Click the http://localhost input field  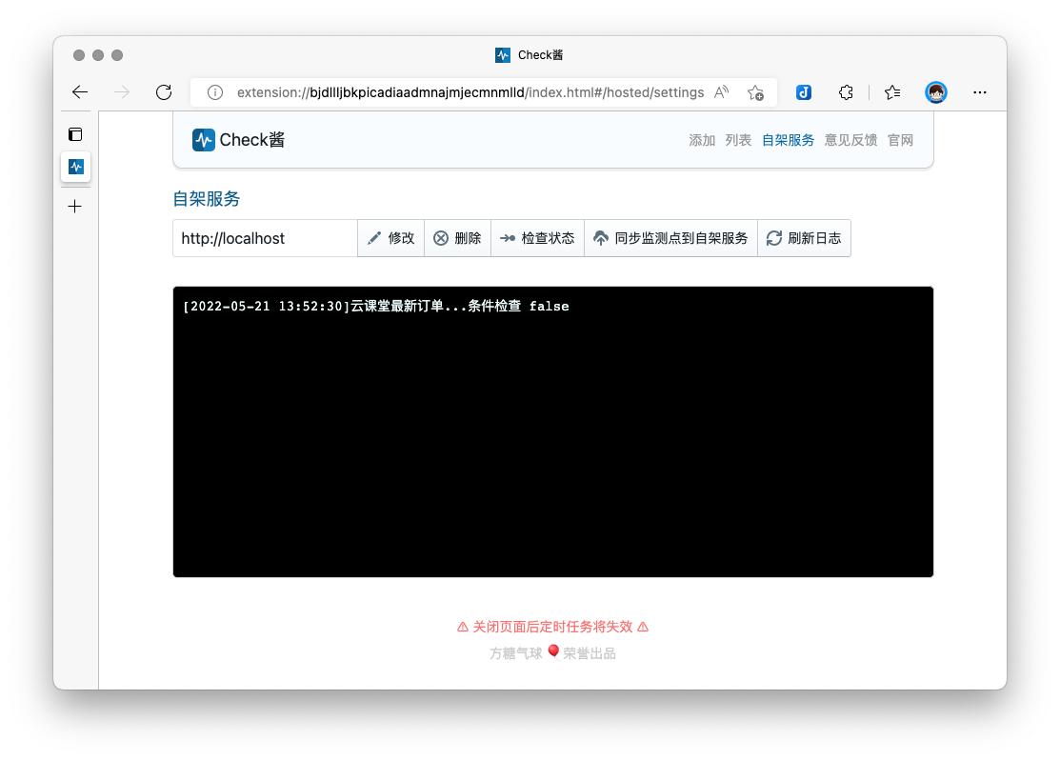[265, 238]
